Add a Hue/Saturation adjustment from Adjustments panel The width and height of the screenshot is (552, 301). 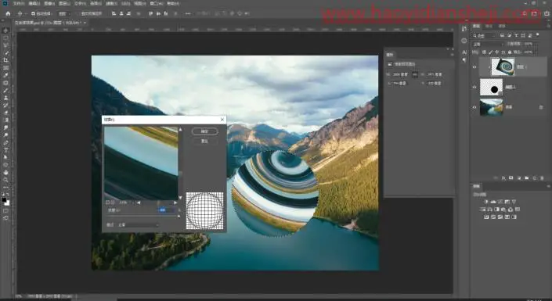pyautogui.click(x=482, y=210)
